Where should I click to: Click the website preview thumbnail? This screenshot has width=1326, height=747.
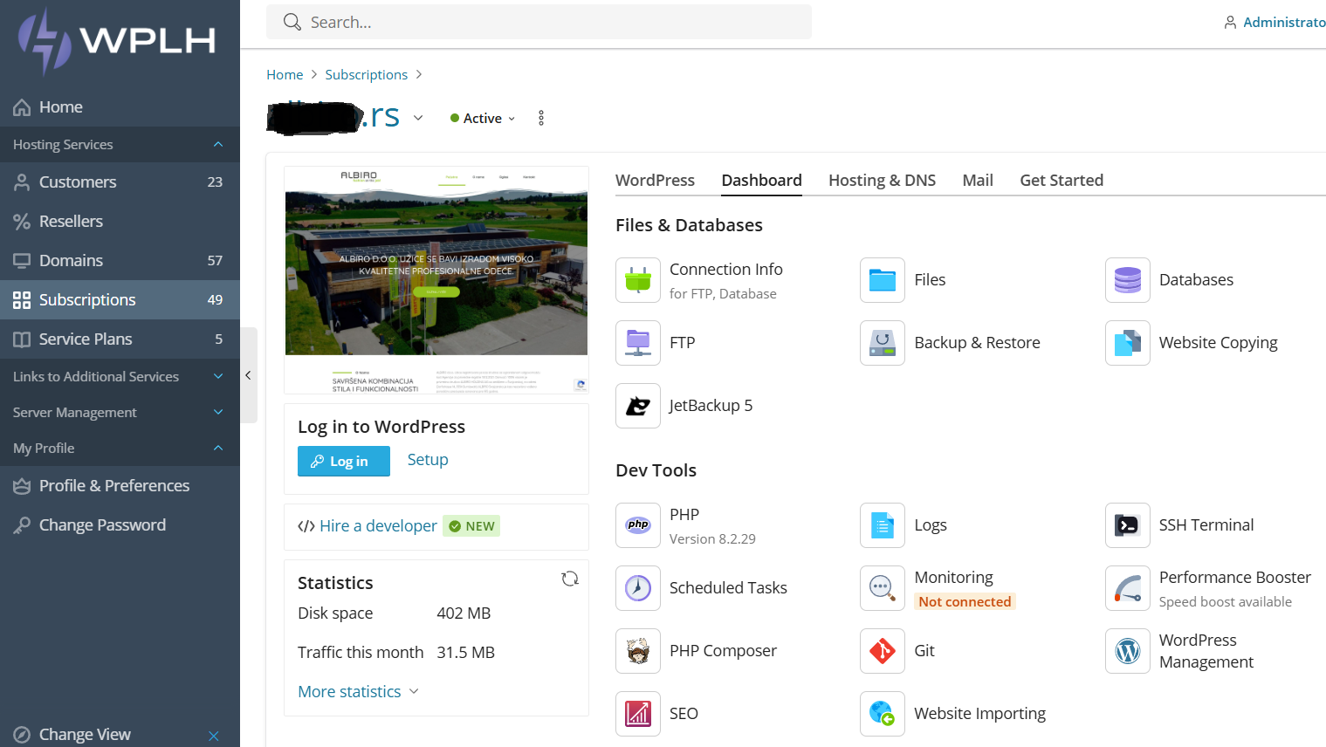pos(436,280)
